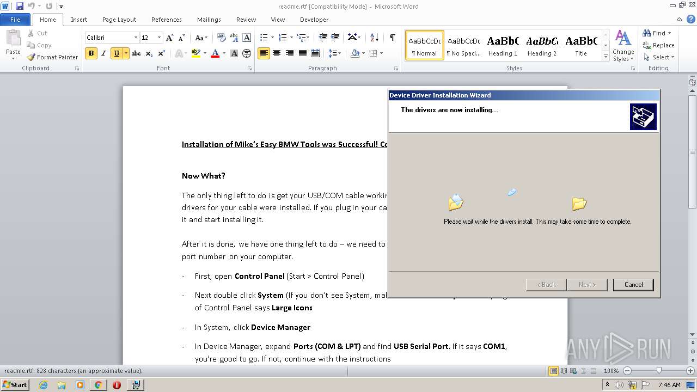Click Increase Indent icon
The height and width of the screenshot is (392, 697).
click(336, 38)
